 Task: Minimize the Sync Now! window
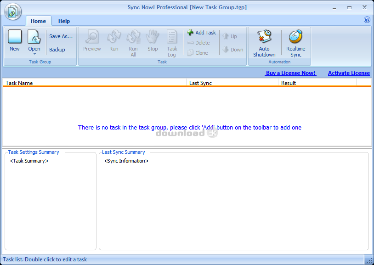point(334,8)
